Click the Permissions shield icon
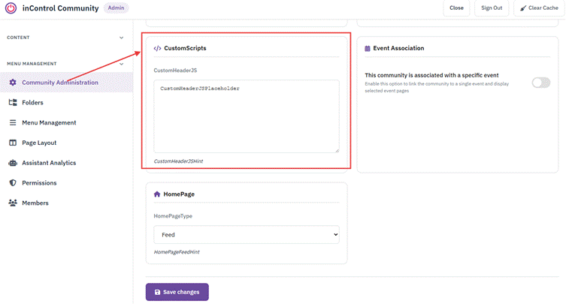566x304 pixels. [13, 183]
